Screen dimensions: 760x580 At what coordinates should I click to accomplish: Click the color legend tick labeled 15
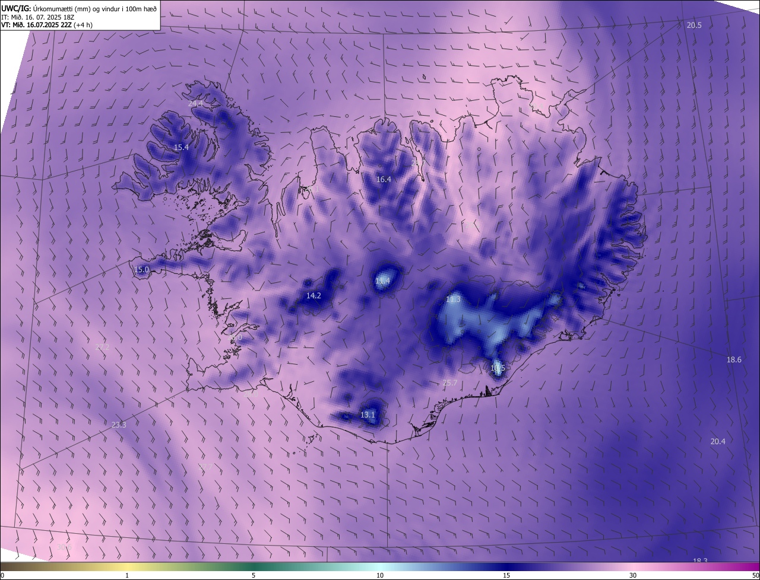[506, 575]
